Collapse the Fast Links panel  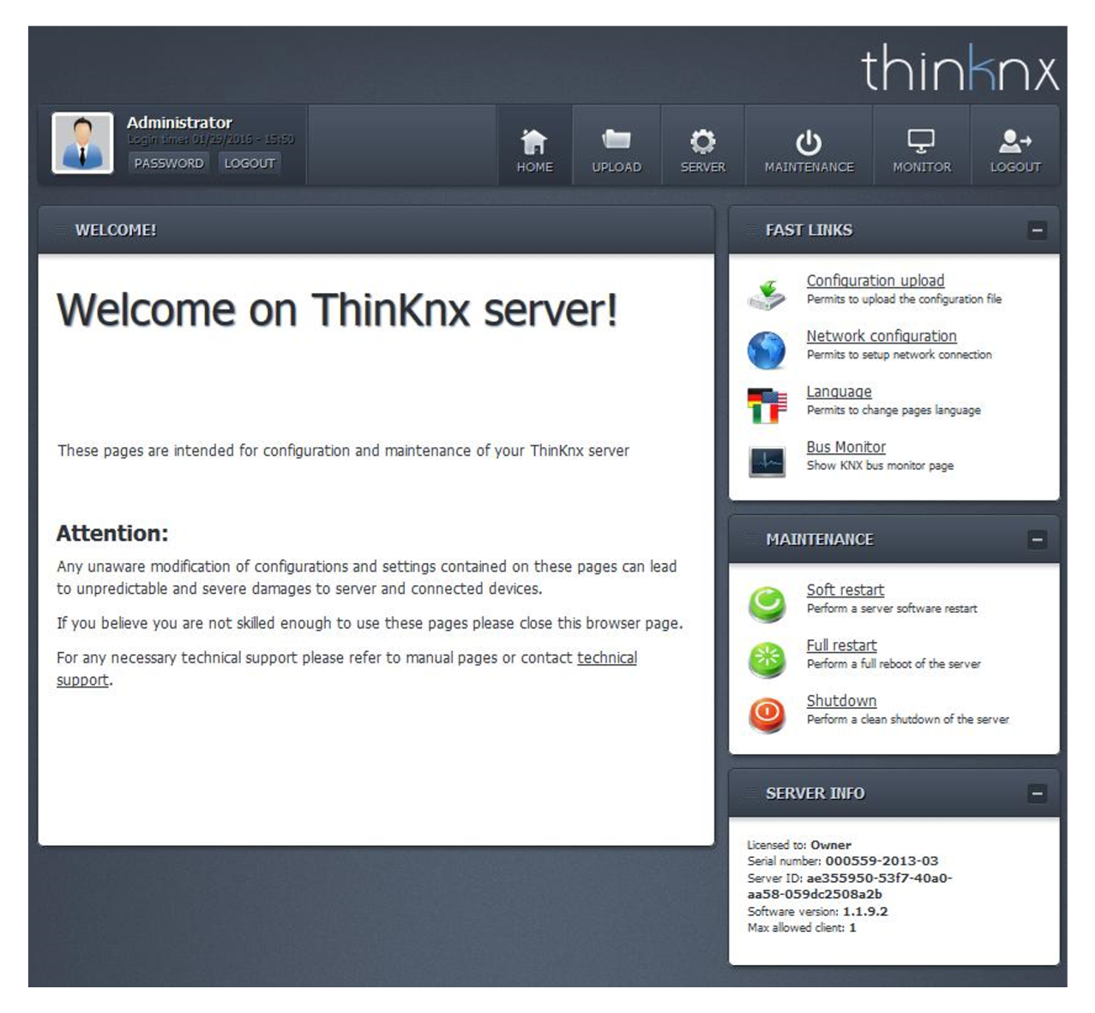pos(1037,230)
